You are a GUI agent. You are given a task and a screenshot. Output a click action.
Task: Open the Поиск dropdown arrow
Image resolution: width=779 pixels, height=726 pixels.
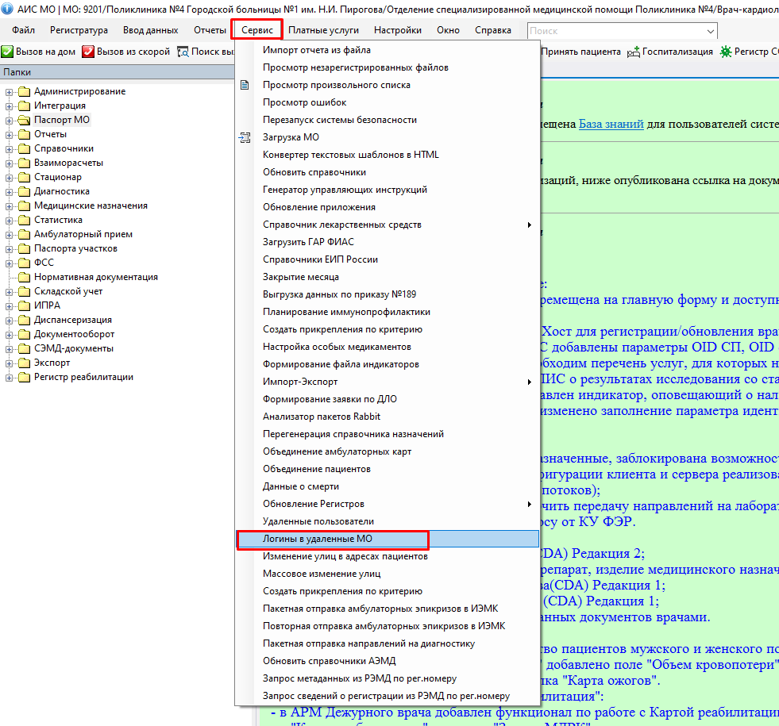pyautogui.click(x=711, y=31)
